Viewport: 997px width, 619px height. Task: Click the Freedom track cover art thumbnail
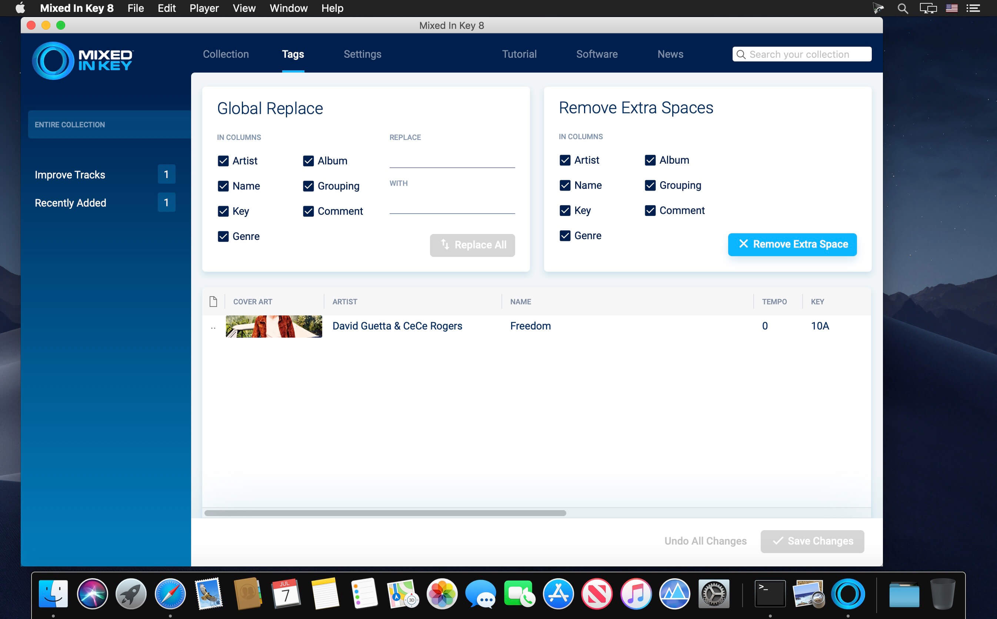[274, 326]
